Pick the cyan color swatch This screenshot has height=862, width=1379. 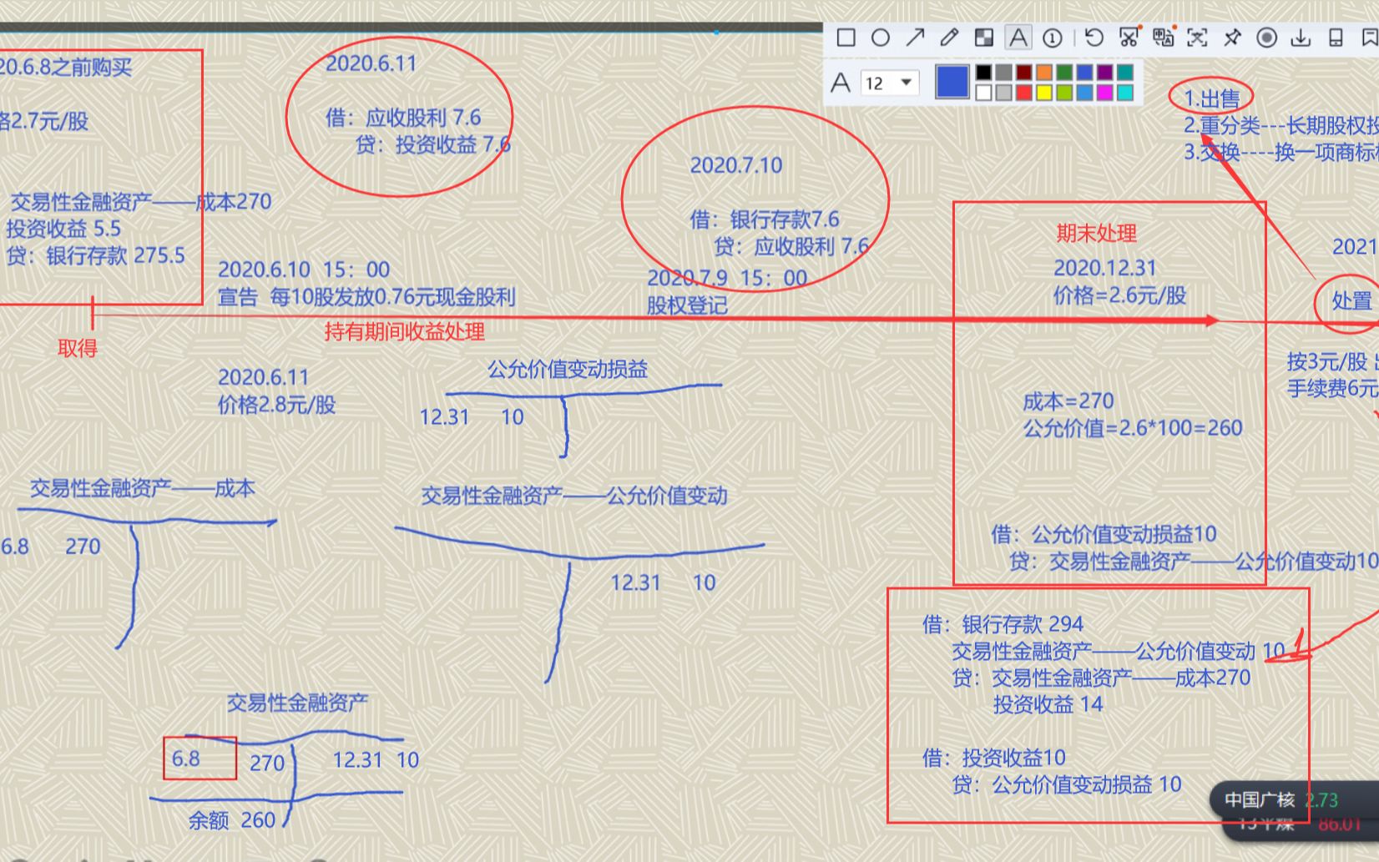click(1124, 93)
